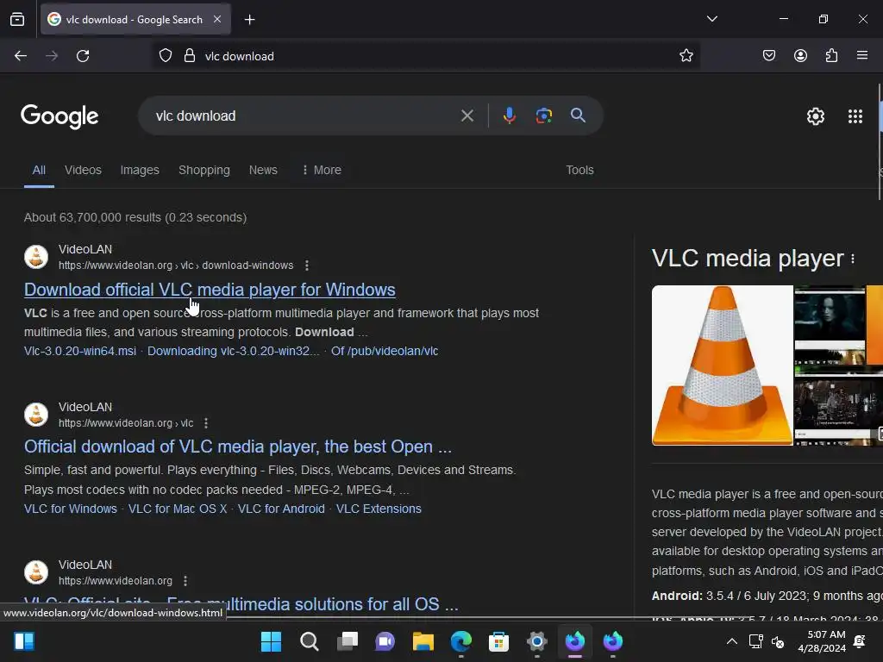This screenshot has height=662, width=883.
Task: Open Firefox account icon
Action: [800, 56]
